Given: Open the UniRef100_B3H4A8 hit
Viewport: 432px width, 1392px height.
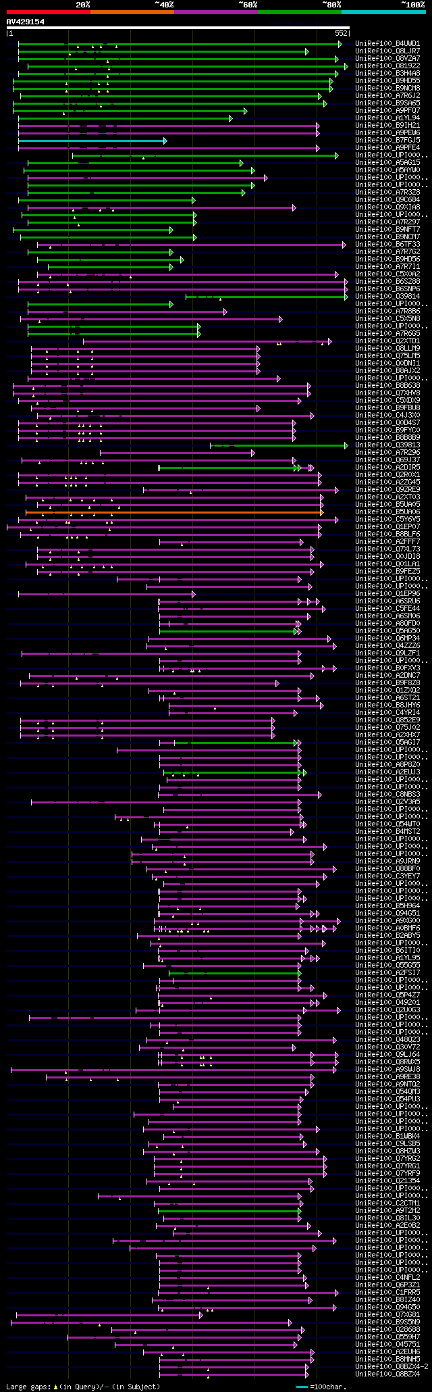Looking at the screenshot, I should 387,74.
